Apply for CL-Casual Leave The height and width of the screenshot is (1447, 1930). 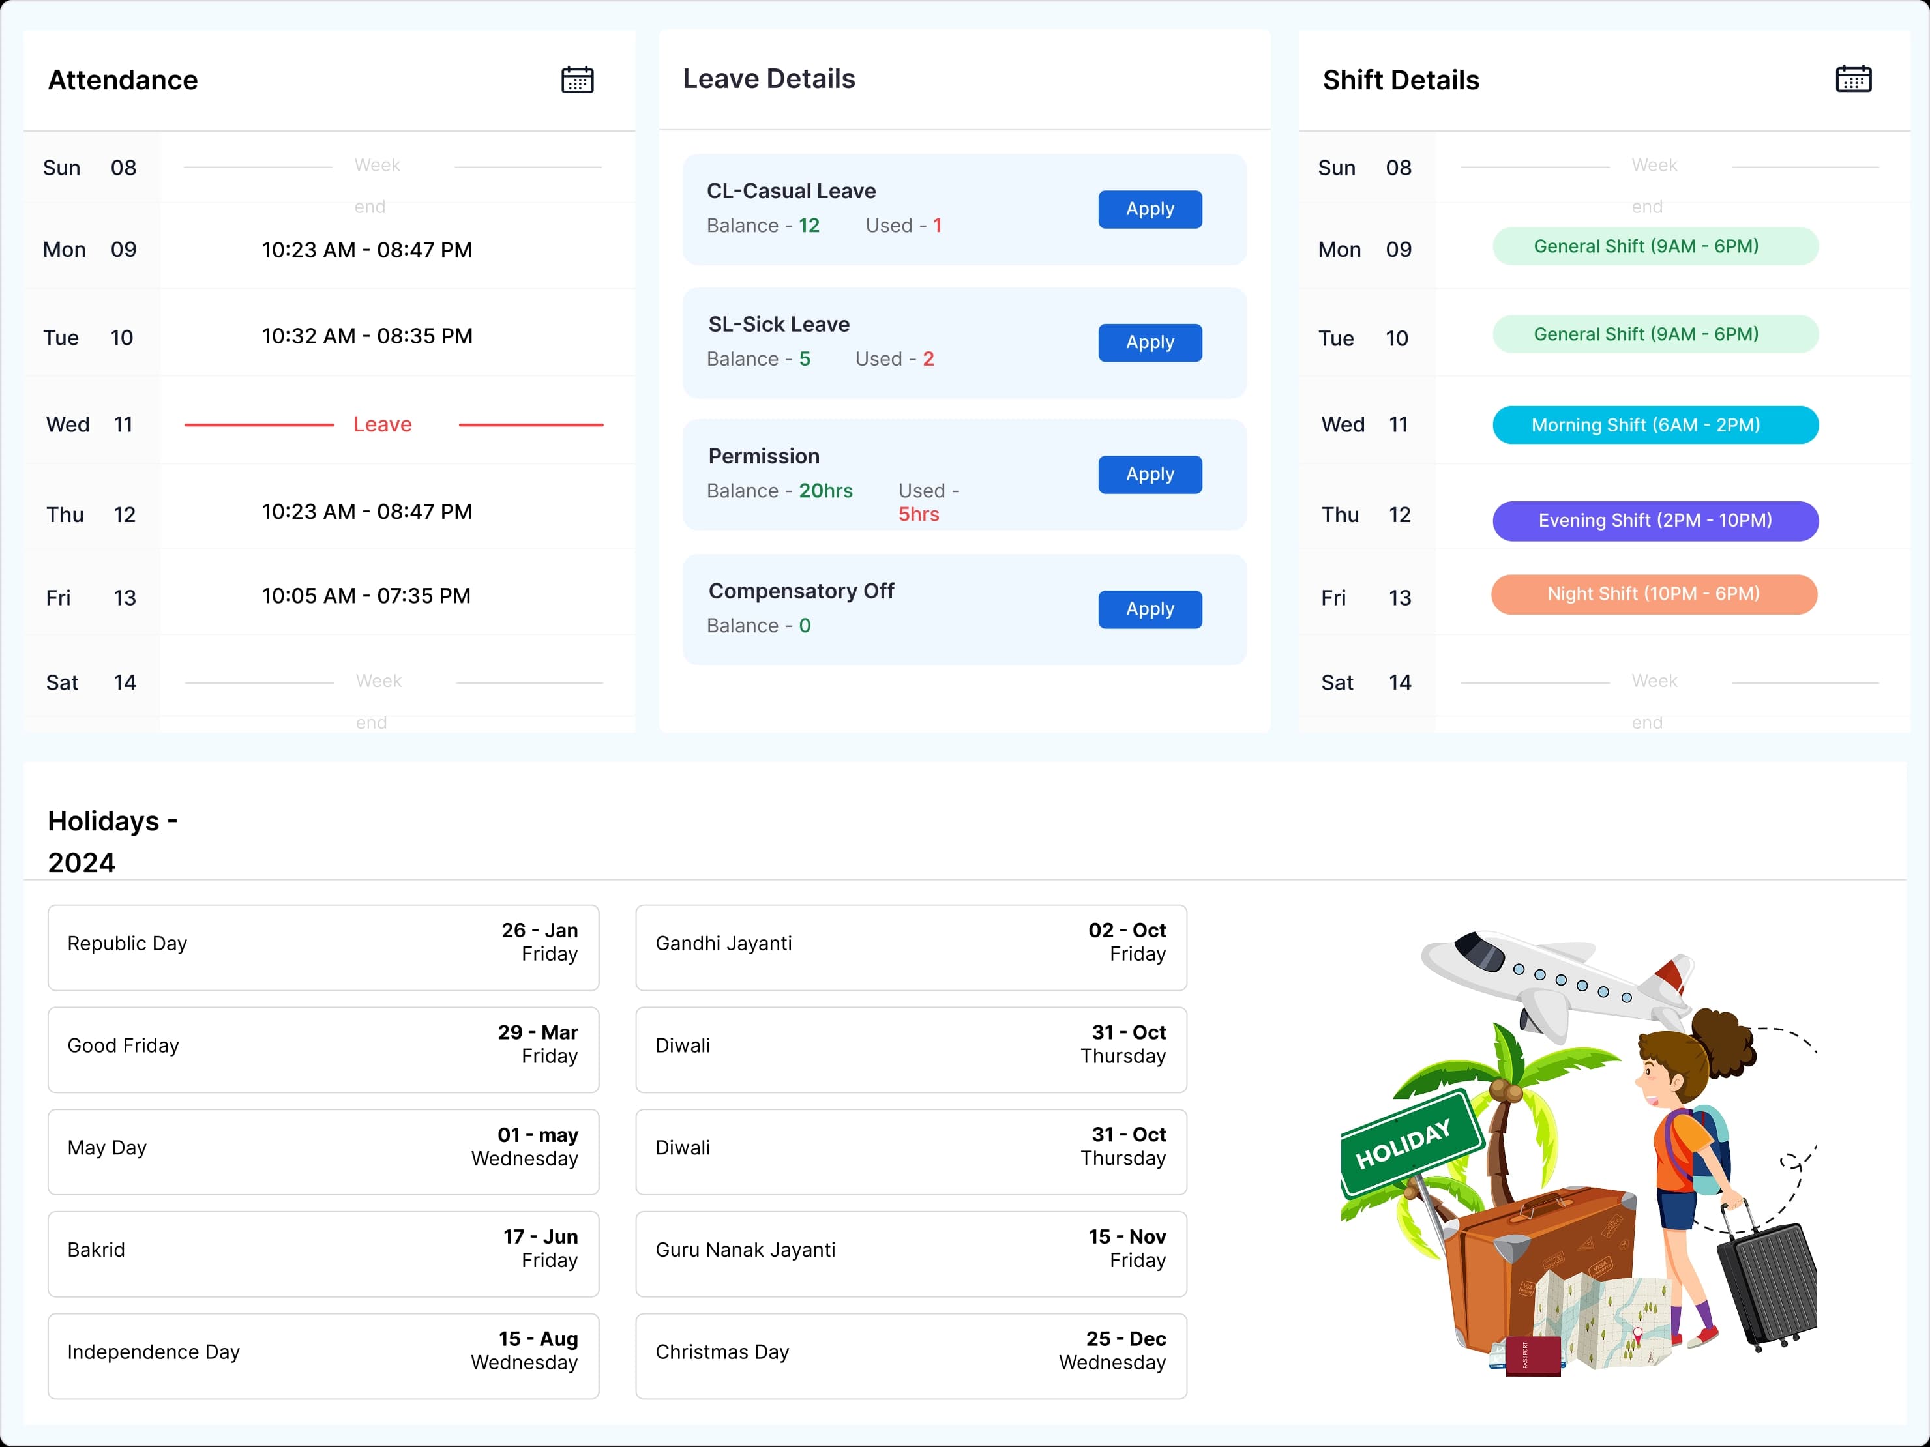point(1149,209)
